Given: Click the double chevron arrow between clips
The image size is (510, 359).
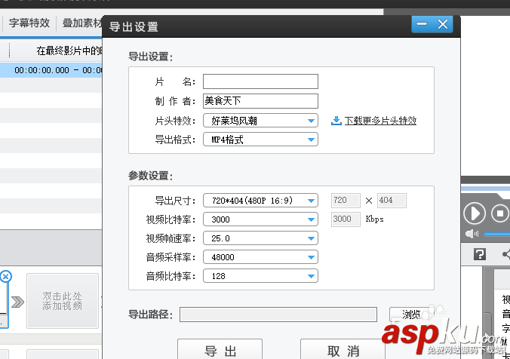Looking at the screenshot, I should point(17,302).
